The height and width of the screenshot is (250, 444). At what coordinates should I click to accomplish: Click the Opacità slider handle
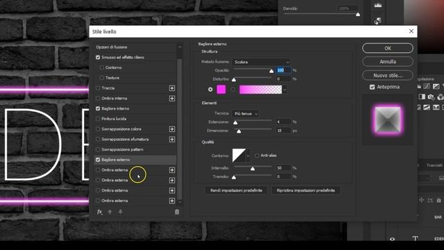[271, 71]
